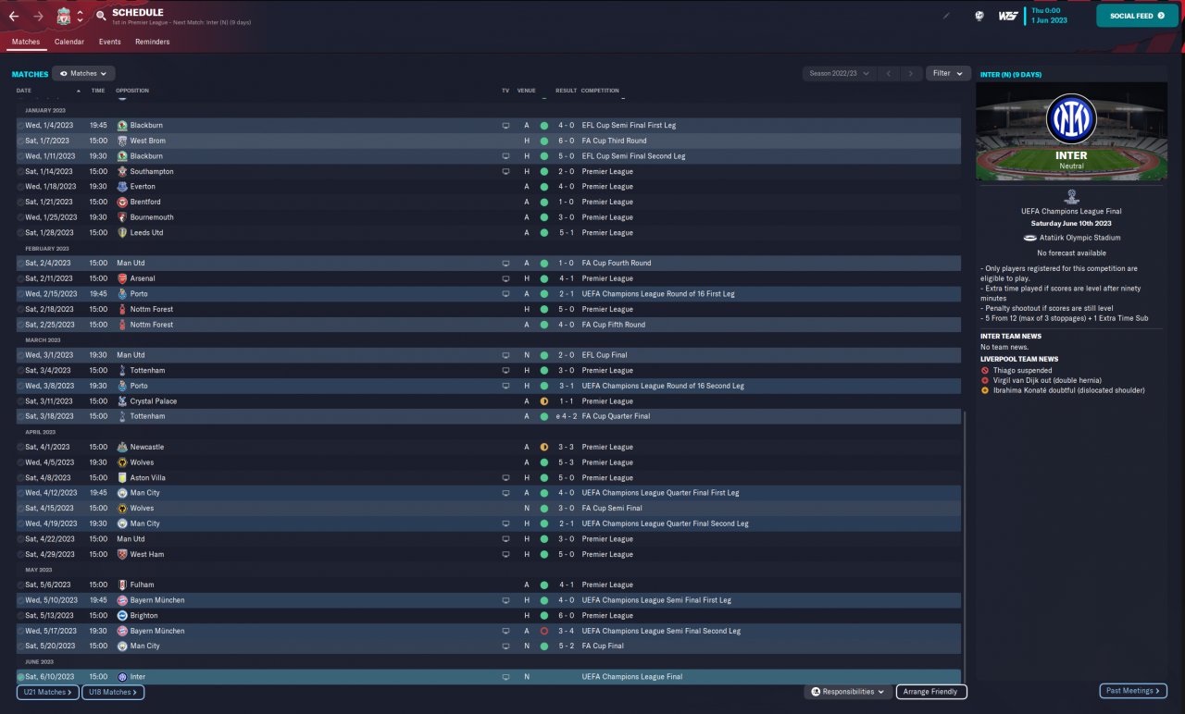Click the TV icon in Inter fixture row
The image size is (1185, 714).
pos(505,677)
